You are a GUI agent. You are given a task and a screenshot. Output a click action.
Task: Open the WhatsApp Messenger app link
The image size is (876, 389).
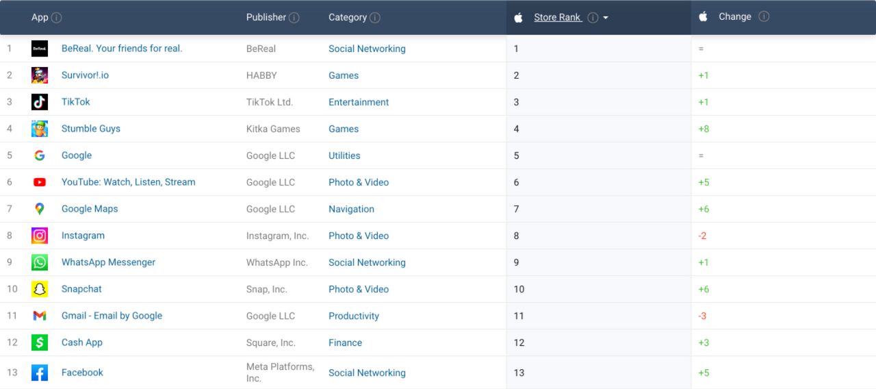point(108,262)
